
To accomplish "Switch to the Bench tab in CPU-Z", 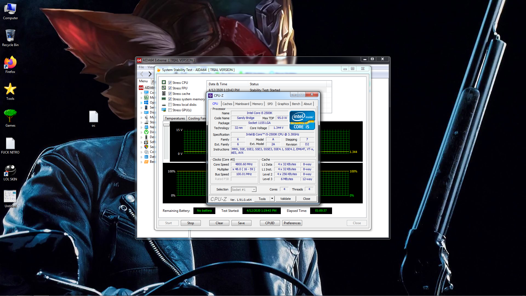I will click(x=296, y=104).
